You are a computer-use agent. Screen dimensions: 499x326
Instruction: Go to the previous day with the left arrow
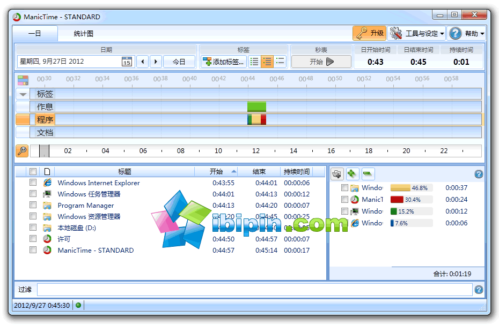point(143,62)
